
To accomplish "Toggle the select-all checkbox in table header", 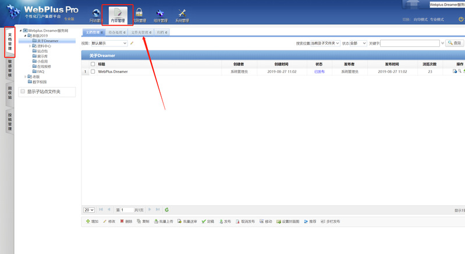I will (93, 64).
